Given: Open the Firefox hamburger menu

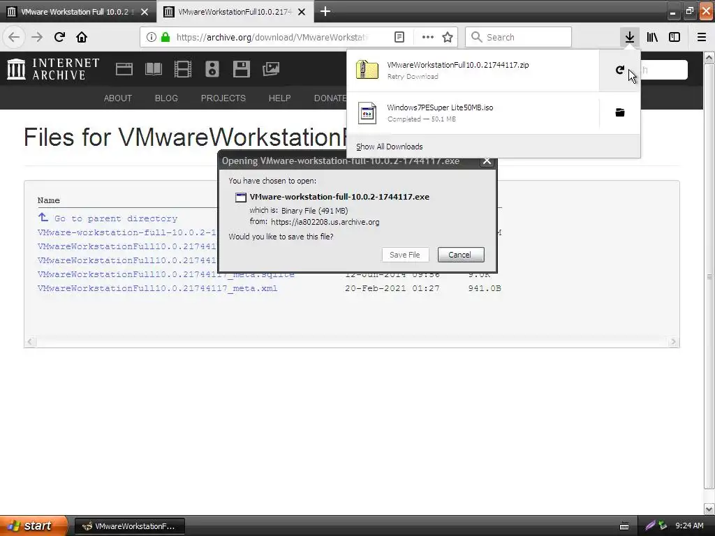Looking at the screenshot, I should 702,37.
